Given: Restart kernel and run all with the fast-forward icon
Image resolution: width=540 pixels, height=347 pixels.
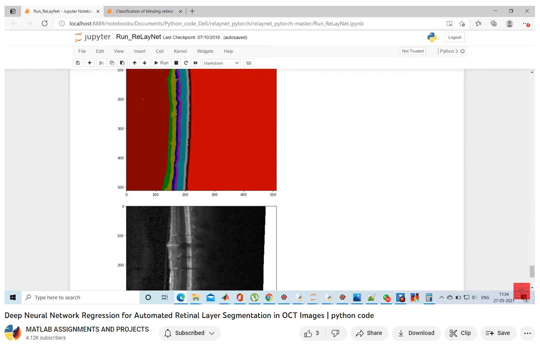Looking at the screenshot, I should [x=196, y=63].
